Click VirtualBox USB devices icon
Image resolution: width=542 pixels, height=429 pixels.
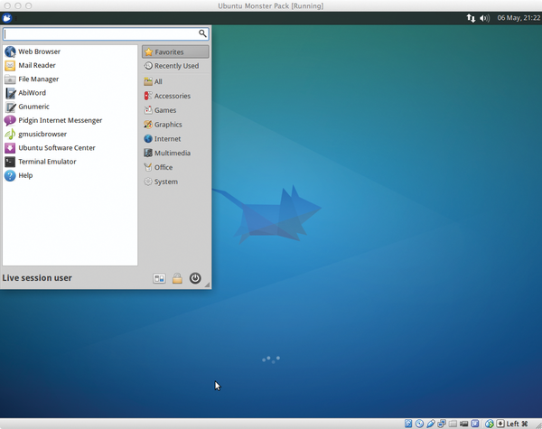pos(431,424)
